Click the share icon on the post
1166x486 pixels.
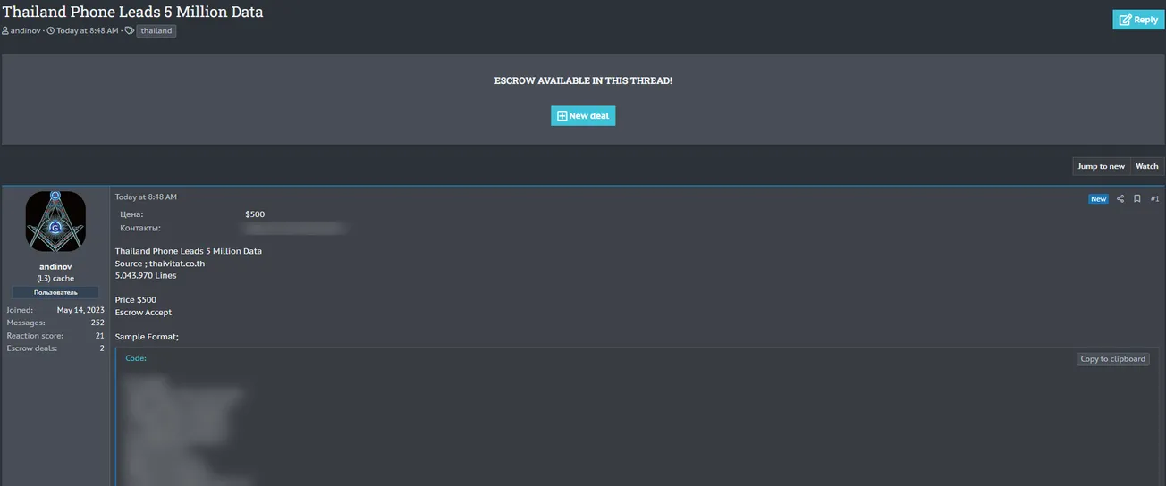point(1120,199)
